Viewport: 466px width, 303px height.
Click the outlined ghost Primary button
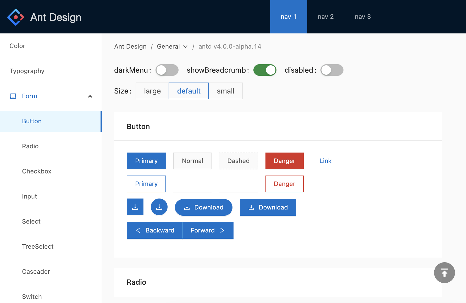tap(146, 184)
